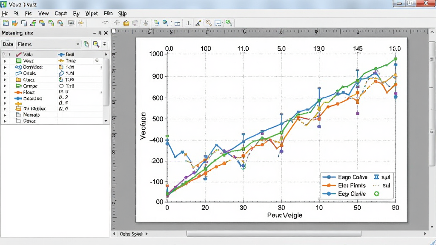436x245 pixels.
Task: Click the grey keyboard-shaped toolbar icon
Action: click(x=135, y=23)
